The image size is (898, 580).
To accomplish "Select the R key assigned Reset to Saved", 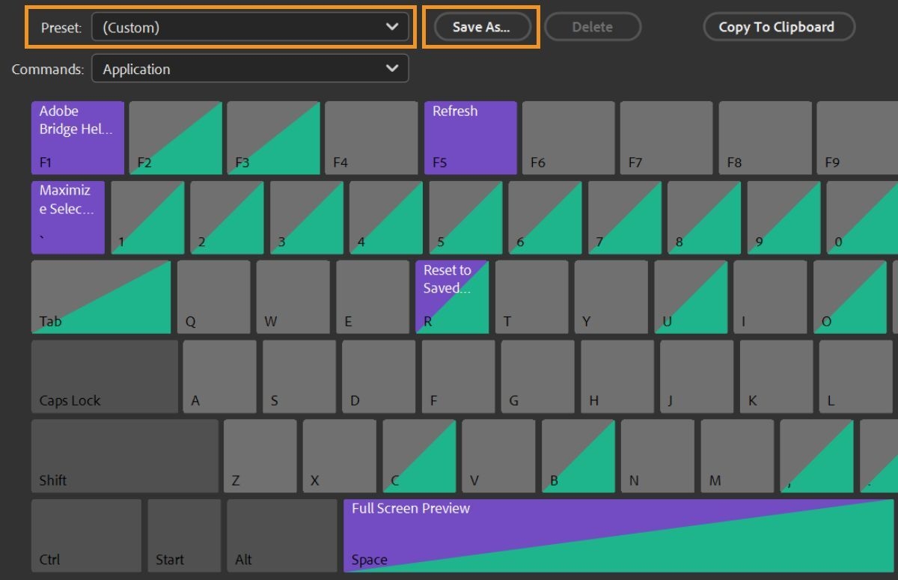I will tap(452, 296).
